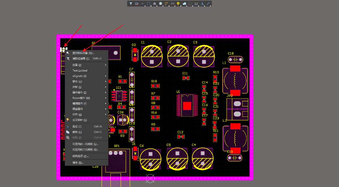This screenshot has height=187, width=339.
Task: Select capacitor C1 on the board
Action: tap(152, 56)
